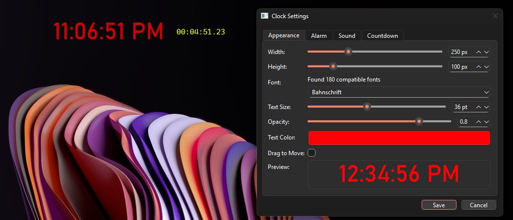Increase Width with the up arrow
This screenshot has height=220, width=513.
click(478, 52)
